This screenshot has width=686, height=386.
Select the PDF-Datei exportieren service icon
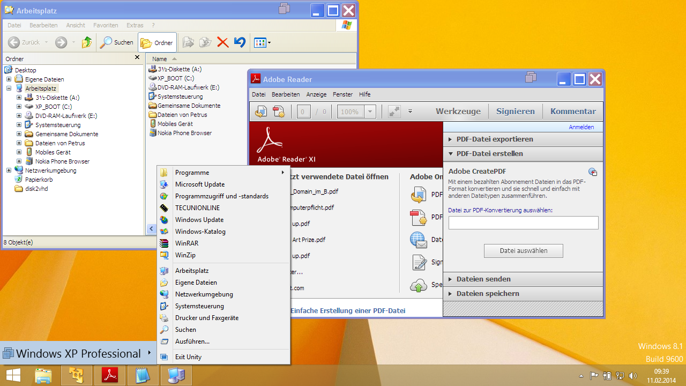[x=418, y=195]
